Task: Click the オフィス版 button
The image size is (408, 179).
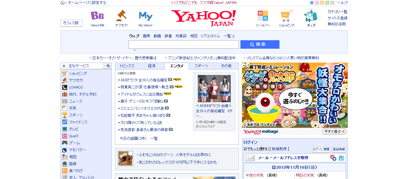Action: click(71, 23)
